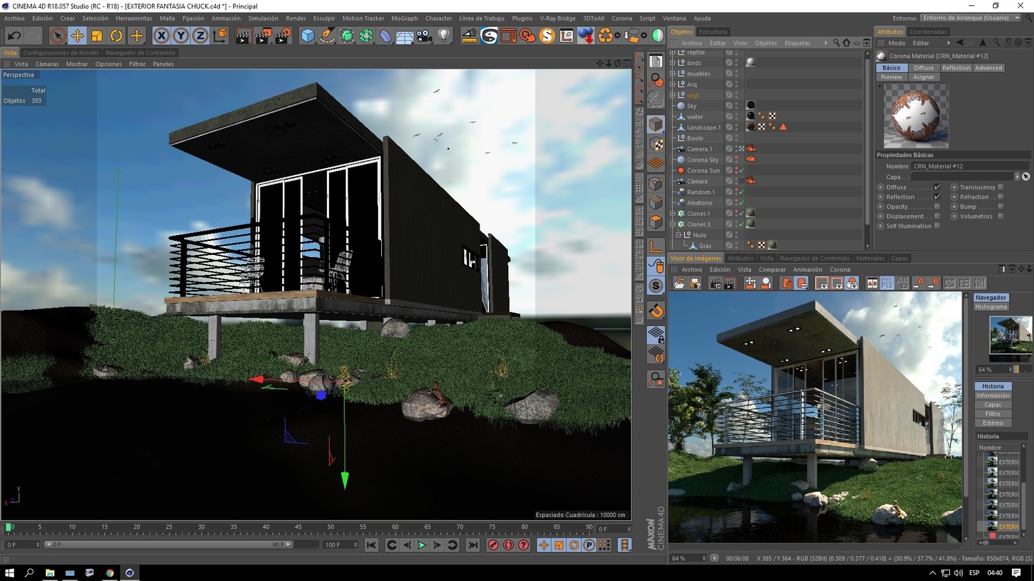The height and width of the screenshot is (581, 1034).
Task: Expand the Cloner.1 hierarchy
Action: coord(672,213)
